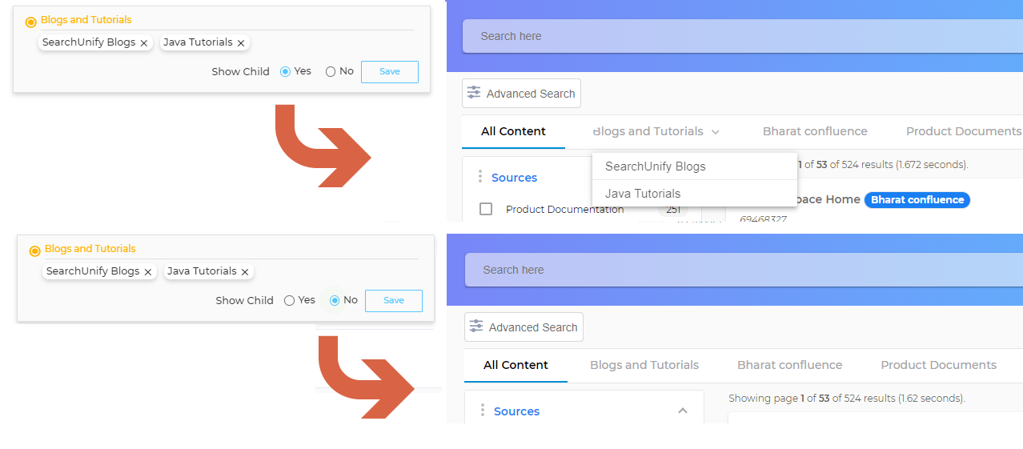Click the Advanced Search sliders icon in bottom view
The width and height of the screenshot is (1023, 449).
(476, 327)
